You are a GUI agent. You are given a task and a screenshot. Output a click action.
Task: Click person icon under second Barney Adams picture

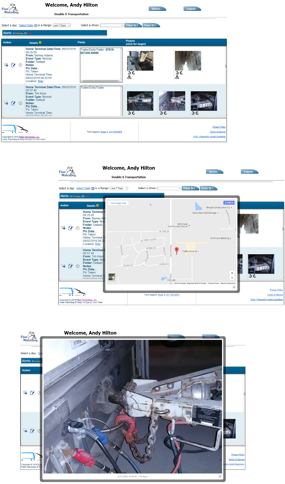click(x=177, y=77)
